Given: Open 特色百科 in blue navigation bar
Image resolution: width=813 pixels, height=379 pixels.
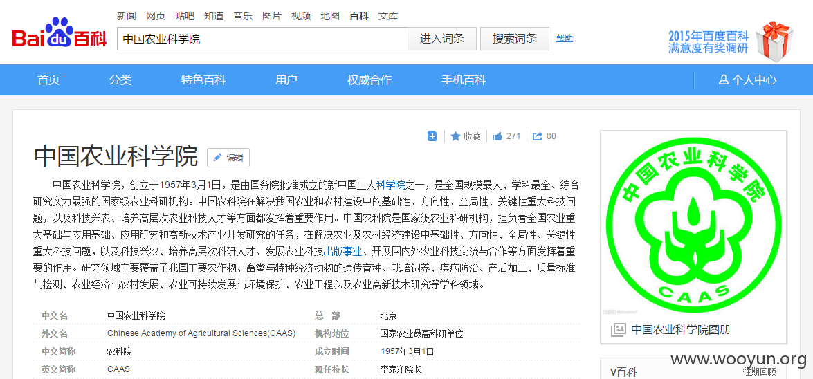Looking at the screenshot, I should [x=203, y=80].
